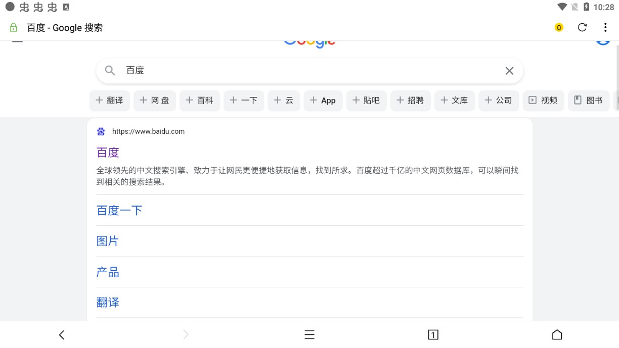Go back with the bottom arrow

click(62, 335)
